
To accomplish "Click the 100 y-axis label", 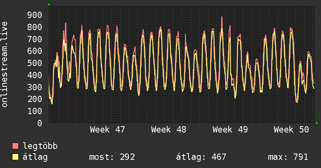I will click(x=35, y=111).
